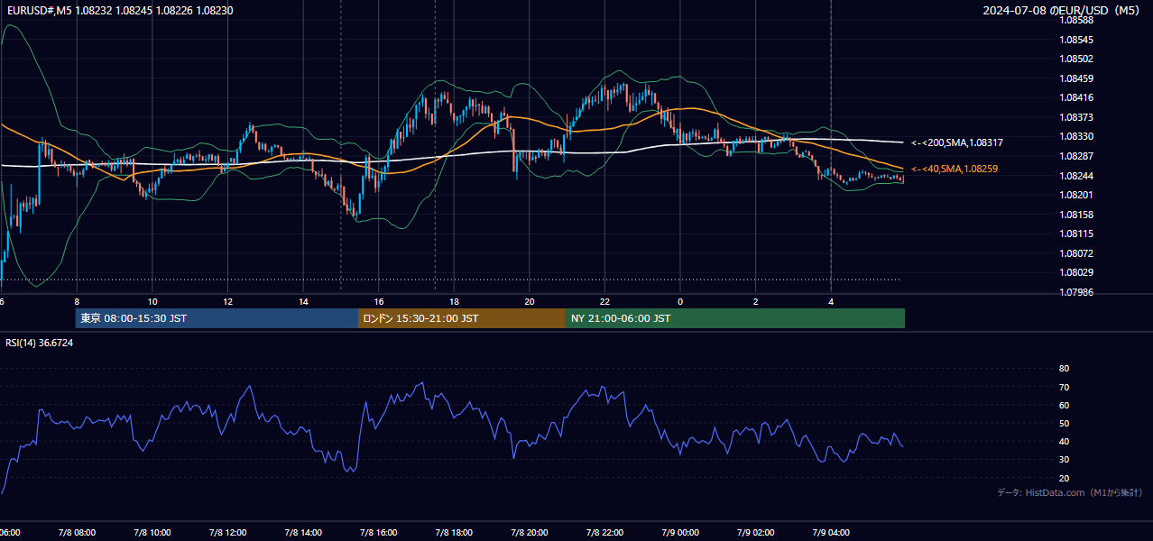Viewport: 1153px width, 541px height.
Task: Click price axis value 1.08287
Action: click(x=1075, y=156)
